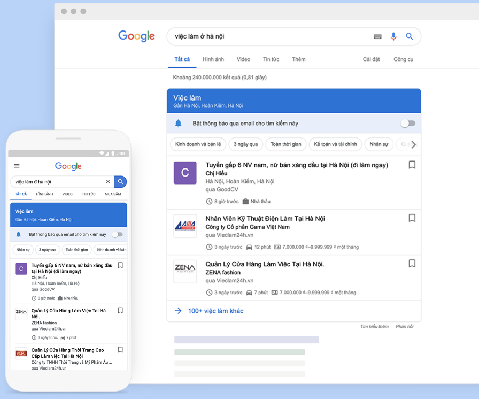
Task: Open the 'Tin tức' desktop tab
Action: click(271, 59)
